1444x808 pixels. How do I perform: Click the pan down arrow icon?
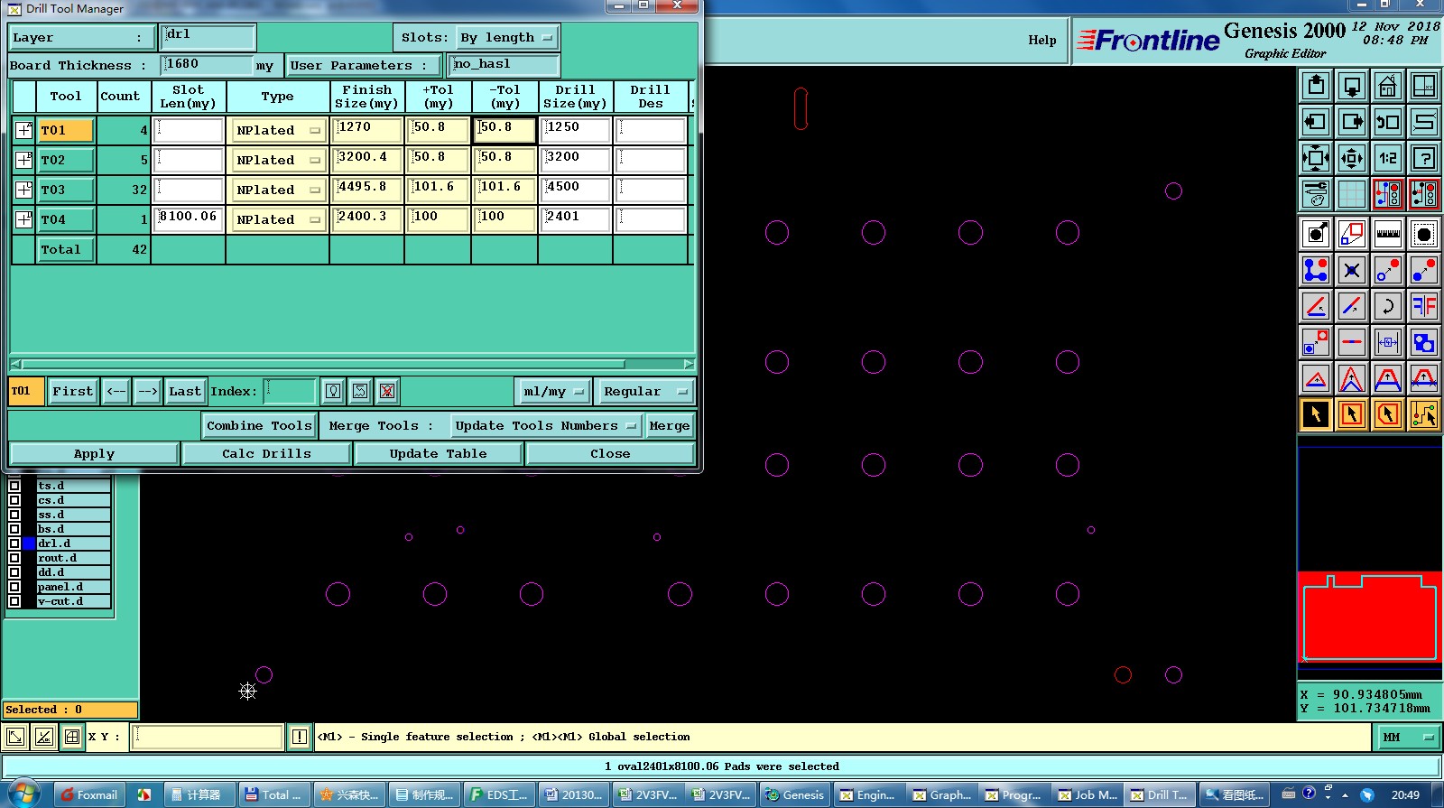pyautogui.click(x=1352, y=87)
